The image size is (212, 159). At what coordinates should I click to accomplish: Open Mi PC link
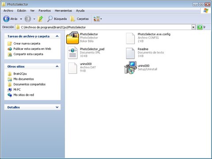pyautogui.click(x=17, y=90)
